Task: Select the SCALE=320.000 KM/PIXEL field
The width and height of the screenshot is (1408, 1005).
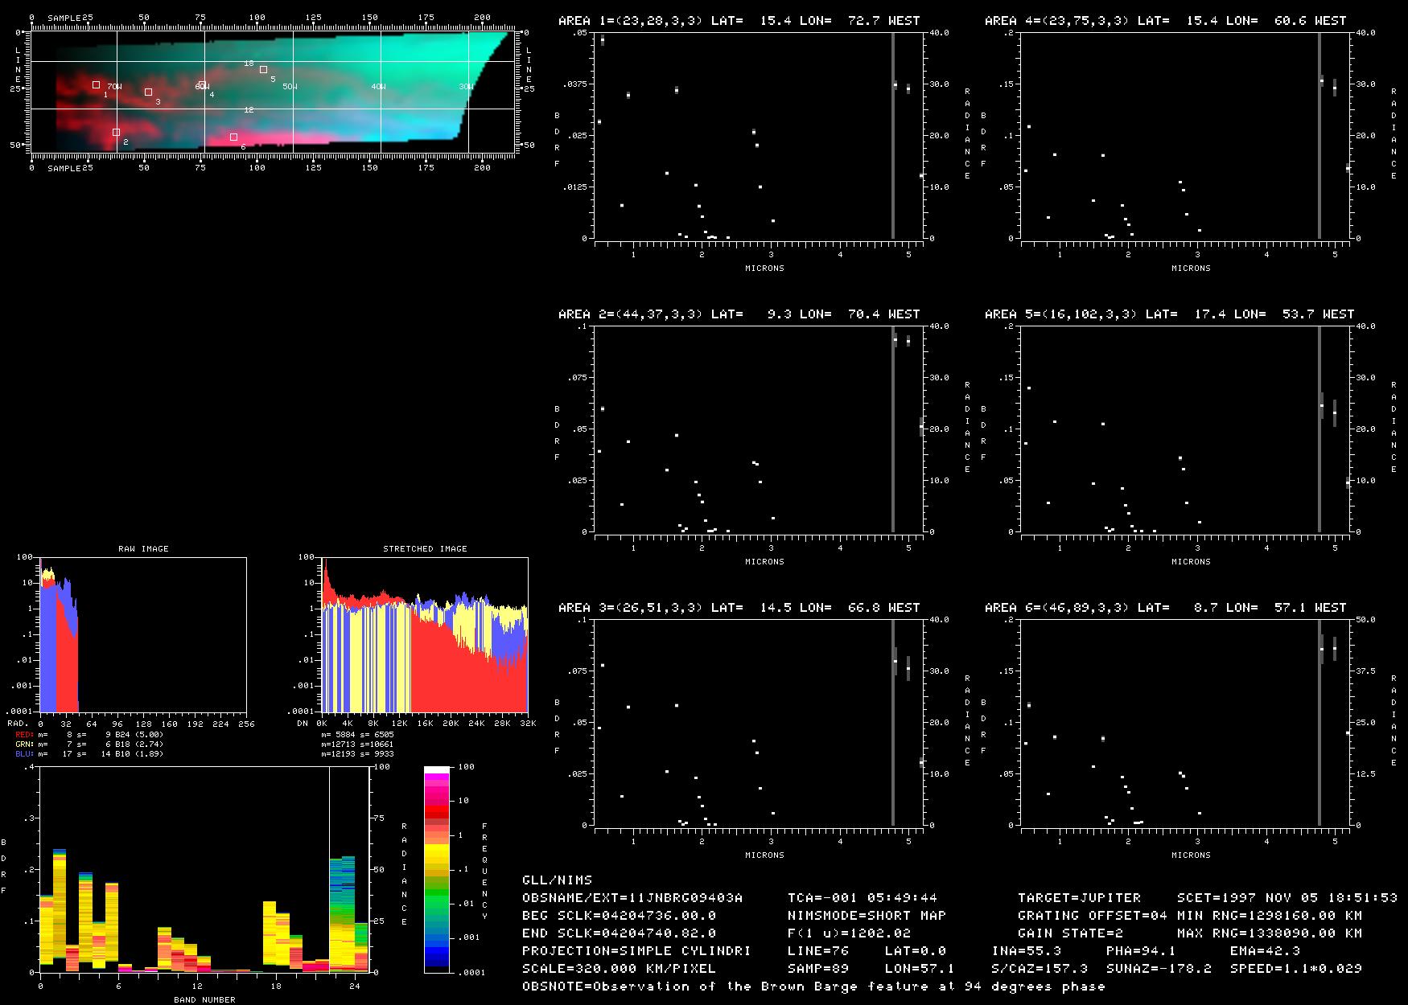Action: point(619,969)
